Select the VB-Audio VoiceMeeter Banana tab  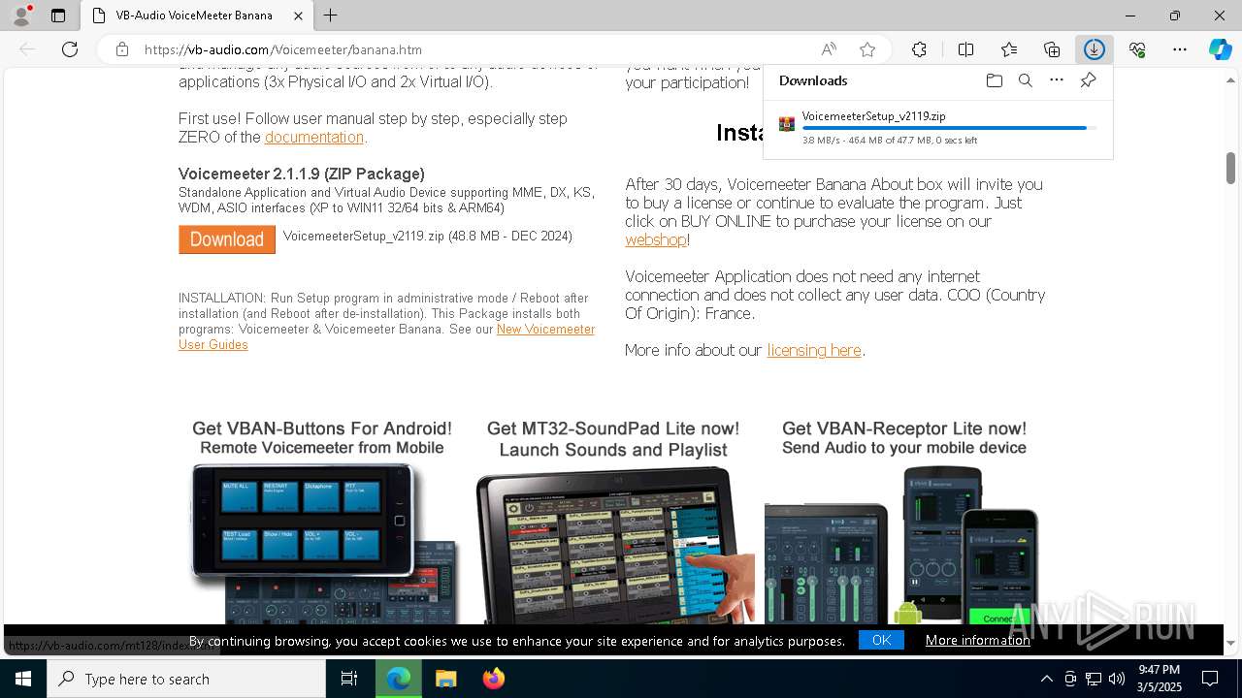pos(197,16)
